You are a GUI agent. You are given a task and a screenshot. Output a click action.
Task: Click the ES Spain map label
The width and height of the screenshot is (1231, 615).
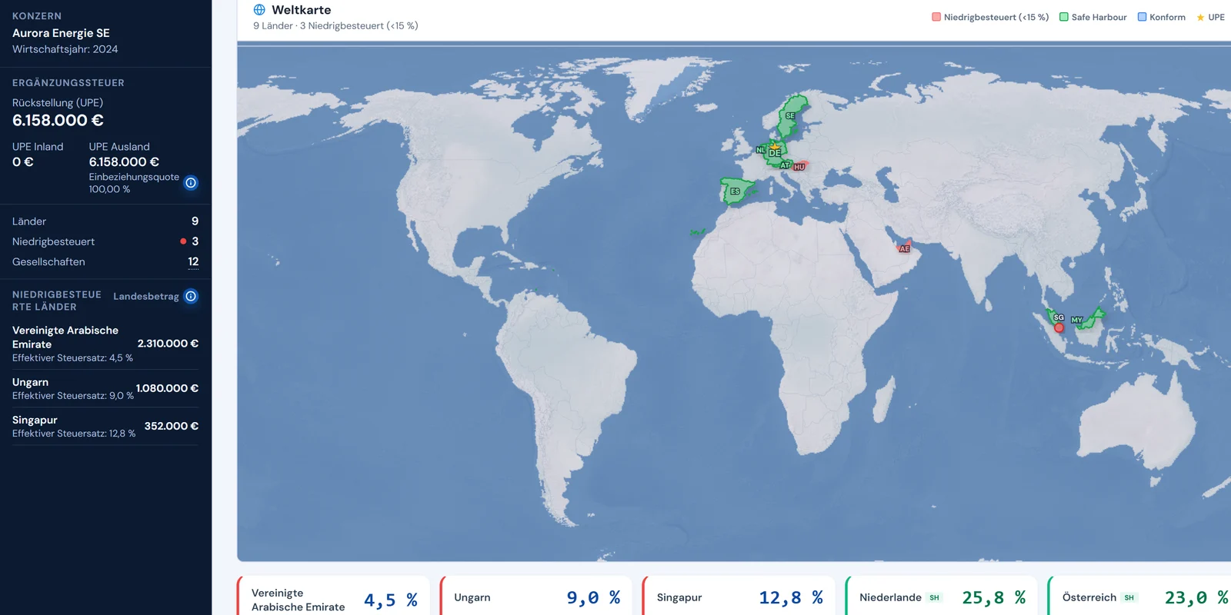[x=735, y=191]
